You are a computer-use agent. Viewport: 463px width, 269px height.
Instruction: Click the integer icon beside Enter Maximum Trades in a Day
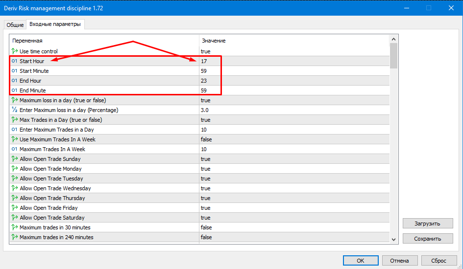click(15, 129)
